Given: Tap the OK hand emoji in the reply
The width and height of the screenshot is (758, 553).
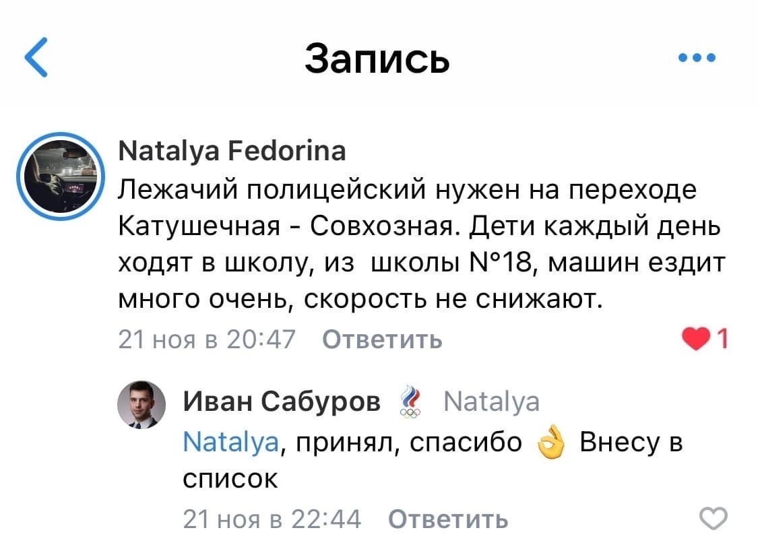Looking at the screenshot, I should tap(550, 444).
